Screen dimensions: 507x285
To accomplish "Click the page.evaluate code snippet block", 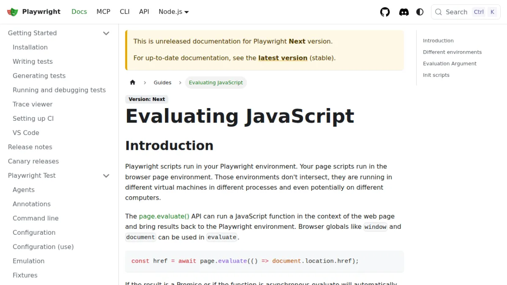I will [264, 261].
